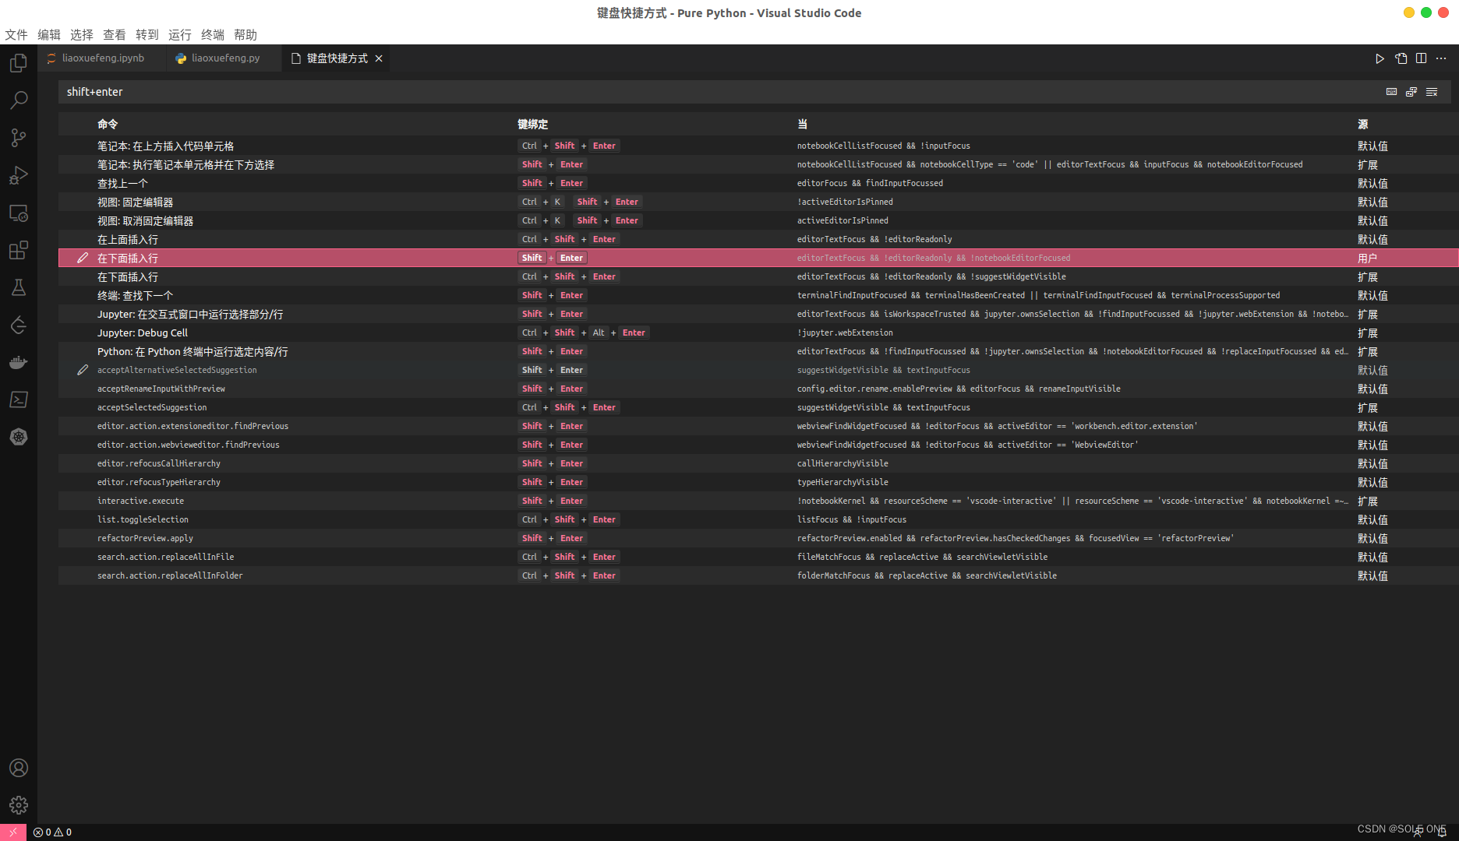
Task: Open the editor more actions ellipsis menu
Action: click(x=1441, y=58)
